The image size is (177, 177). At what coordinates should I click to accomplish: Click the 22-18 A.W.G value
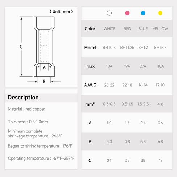[x=127, y=85]
